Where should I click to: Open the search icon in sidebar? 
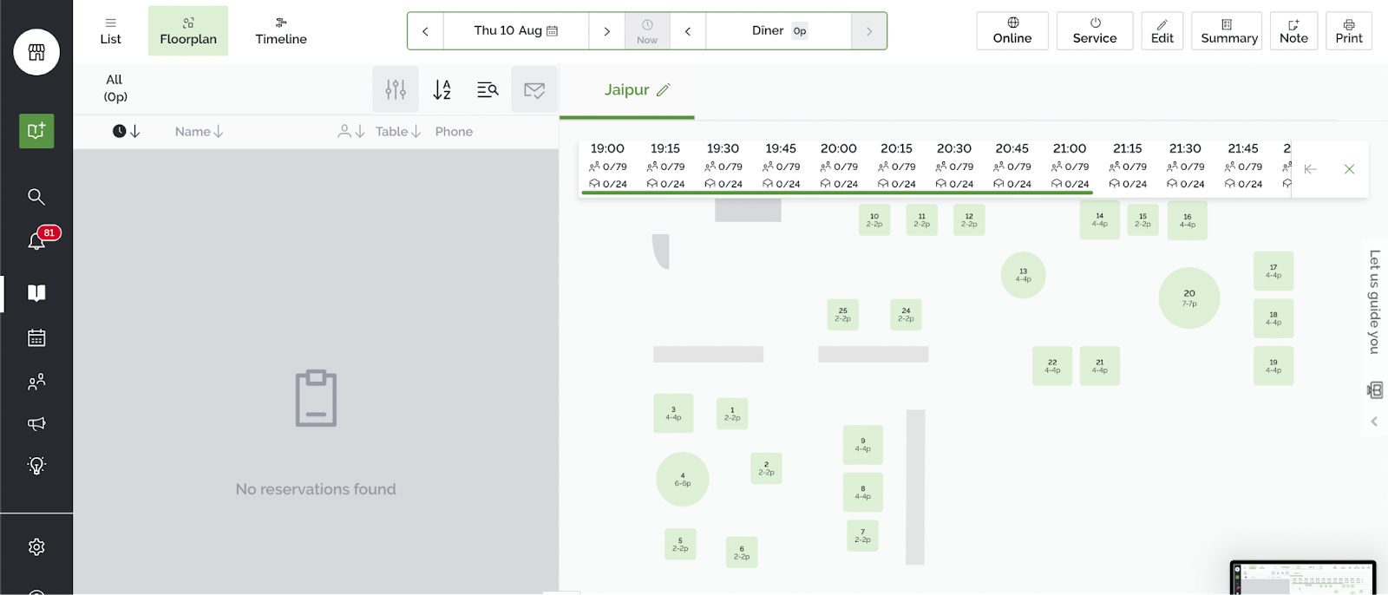pos(36,197)
